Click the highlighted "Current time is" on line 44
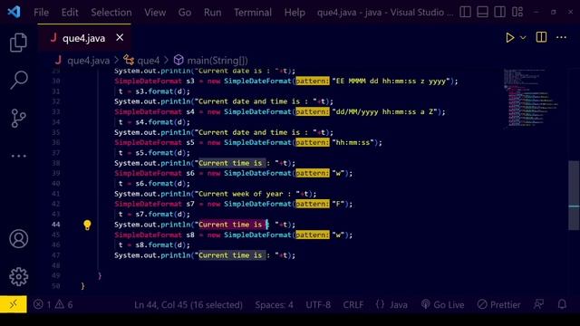This screenshot has width=580, height=326. (230, 225)
